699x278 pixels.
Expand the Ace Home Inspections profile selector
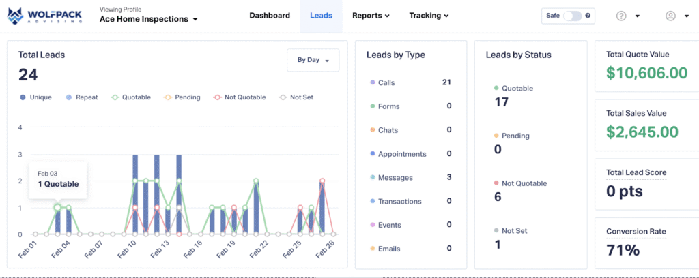[148, 19]
